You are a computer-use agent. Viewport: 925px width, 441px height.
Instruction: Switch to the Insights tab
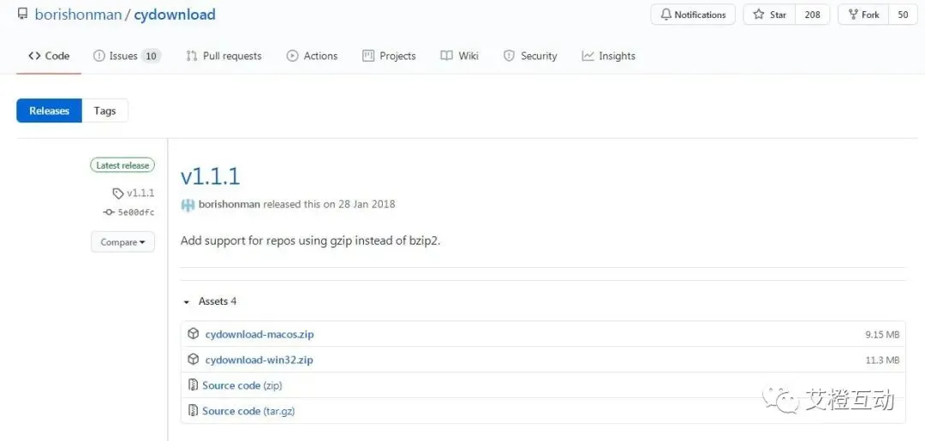(x=608, y=56)
